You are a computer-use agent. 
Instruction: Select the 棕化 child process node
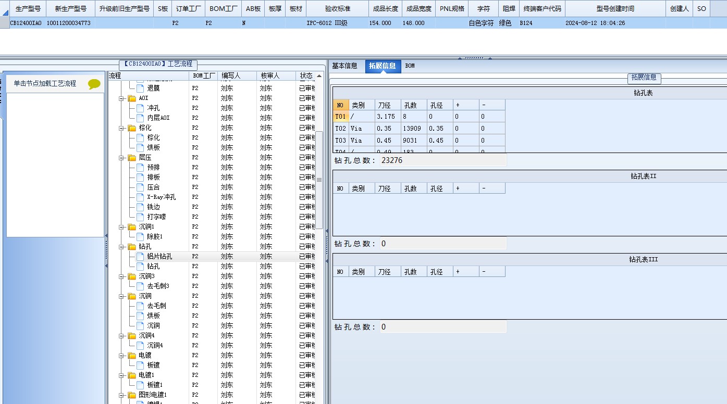tap(153, 138)
